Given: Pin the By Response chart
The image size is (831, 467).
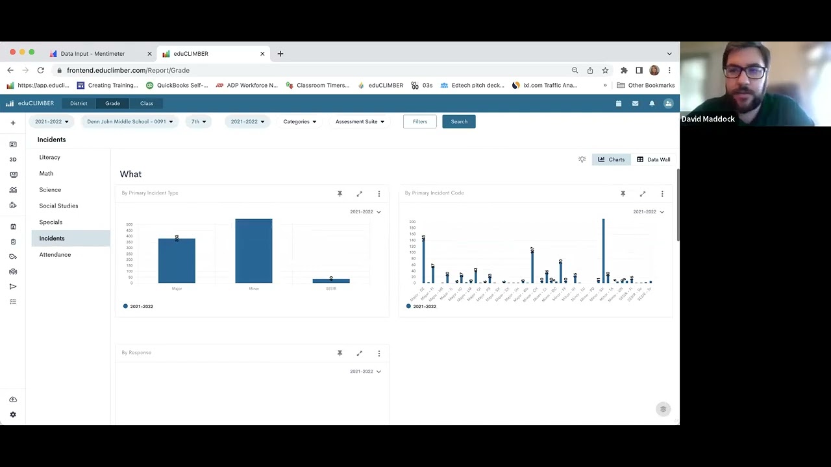Looking at the screenshot, I should [340, 353].
